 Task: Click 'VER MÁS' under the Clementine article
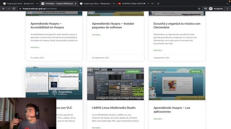click(x=158, y=50)
